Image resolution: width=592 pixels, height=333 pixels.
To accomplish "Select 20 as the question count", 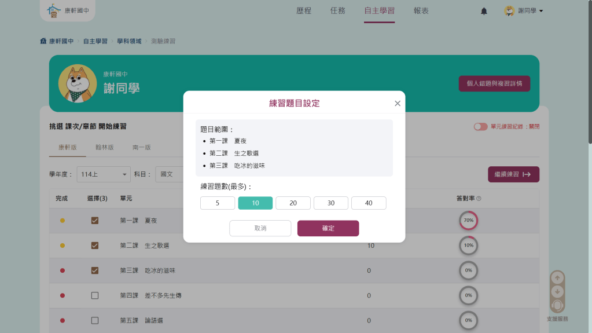I will pyautogui.click(x=293, y=203).
